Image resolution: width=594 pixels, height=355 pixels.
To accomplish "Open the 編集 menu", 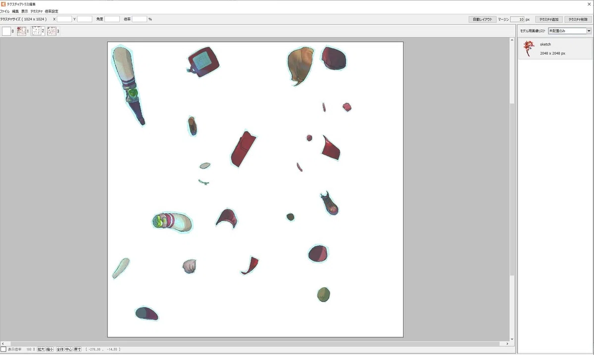I will point(15,11).
